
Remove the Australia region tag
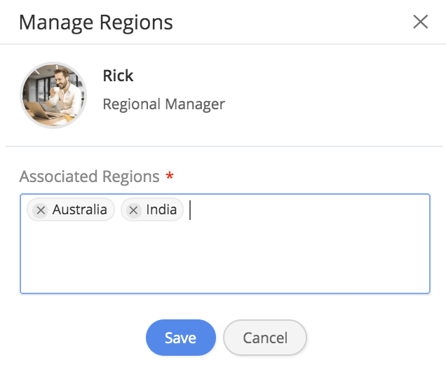(41, 210)
